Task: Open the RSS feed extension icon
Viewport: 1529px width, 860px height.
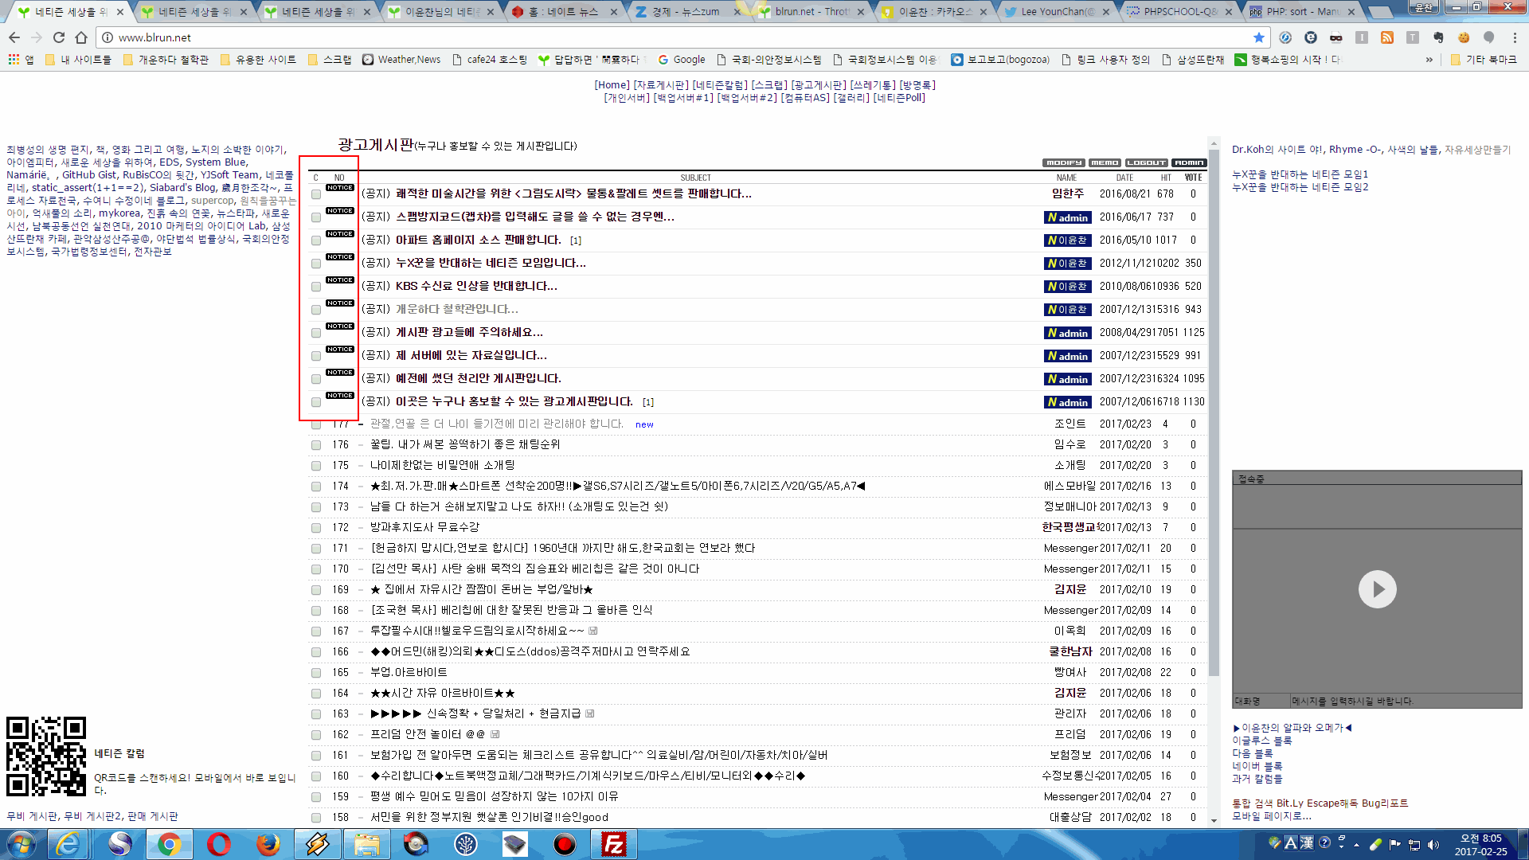Action: click(1387, 37)
